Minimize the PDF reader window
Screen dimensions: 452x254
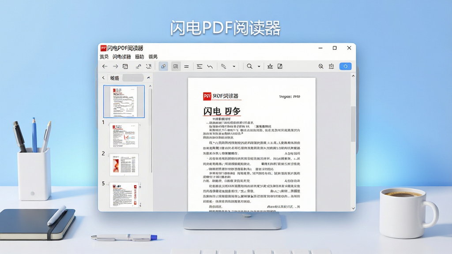(x=320, y=48)
